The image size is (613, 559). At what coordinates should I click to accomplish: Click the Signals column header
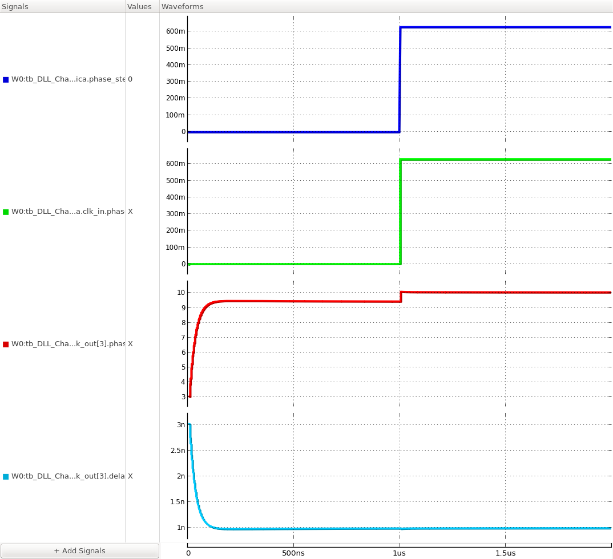[x=14, y=6]
